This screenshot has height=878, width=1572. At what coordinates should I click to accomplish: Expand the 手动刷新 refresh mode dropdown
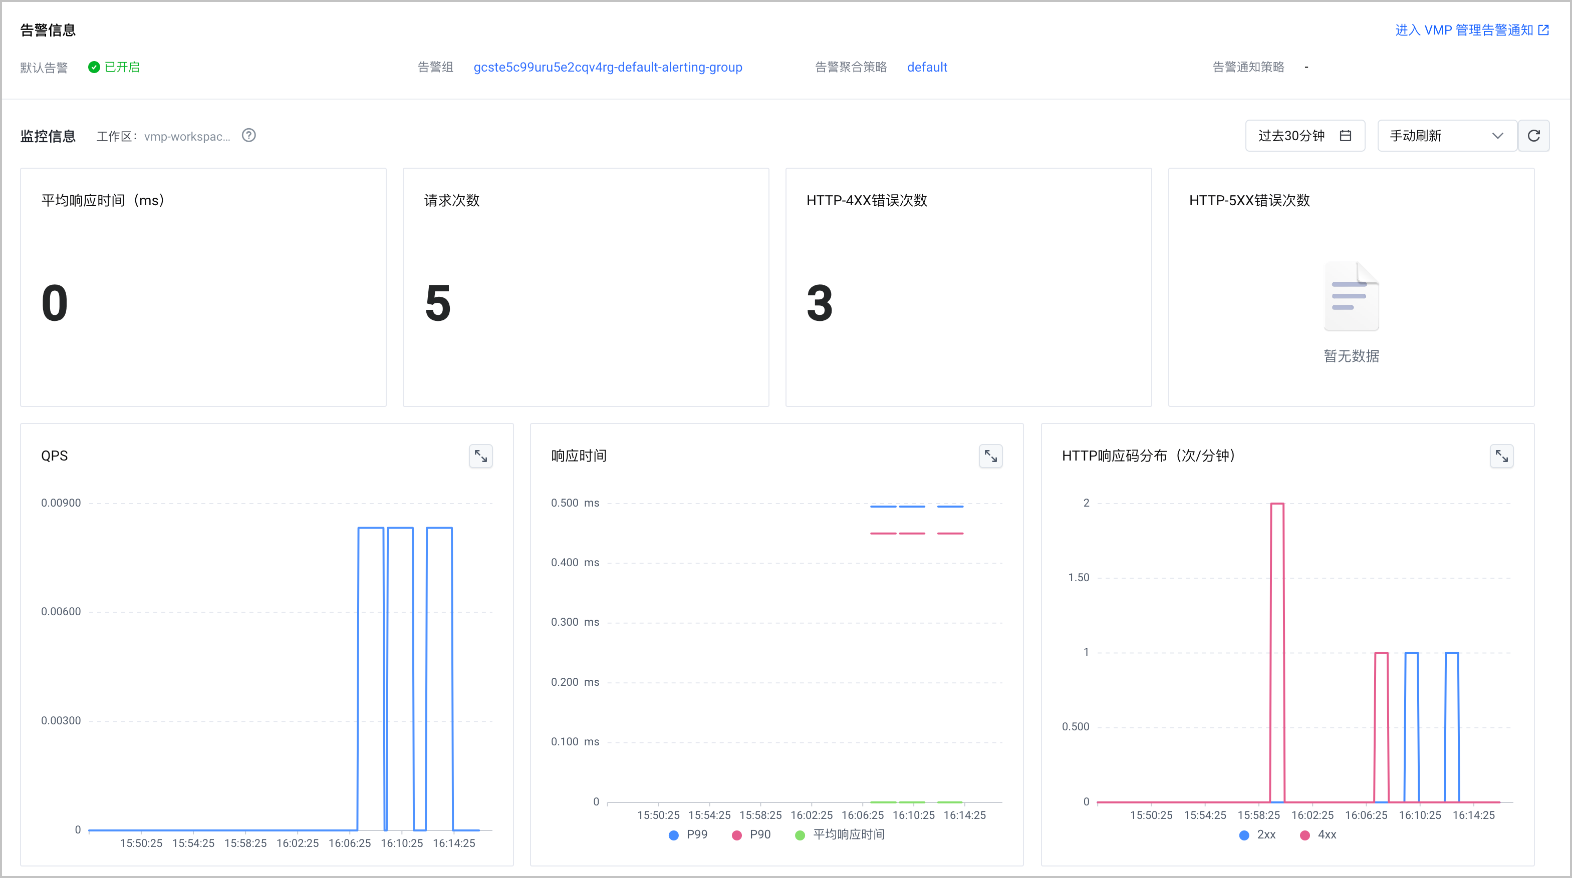tap(1447, 135)
